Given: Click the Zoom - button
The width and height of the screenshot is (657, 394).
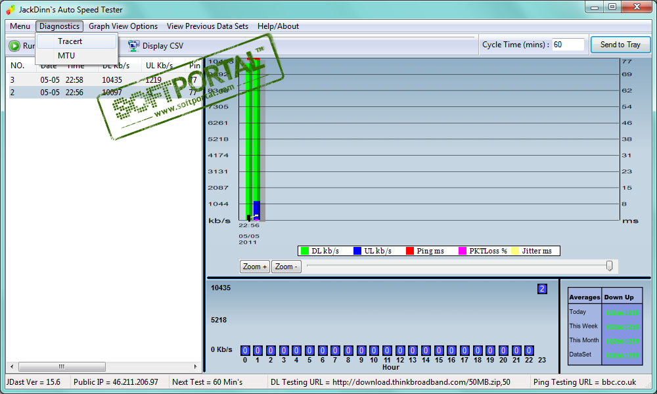Looking at the screenshot, I should 286,267.
